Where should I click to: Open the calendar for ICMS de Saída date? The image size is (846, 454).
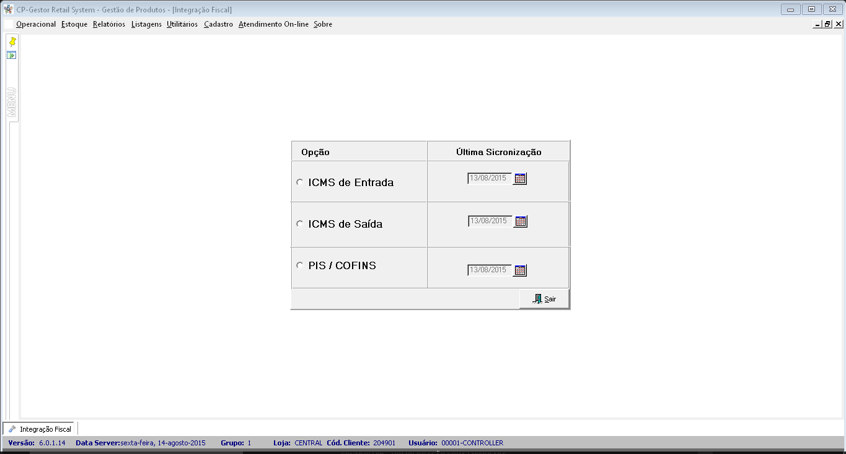pyautogui.click(x=521, y=221)
